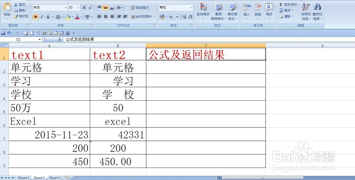Toggle Italic formatting
355x180 pixels.
click(x=42, y=17)
